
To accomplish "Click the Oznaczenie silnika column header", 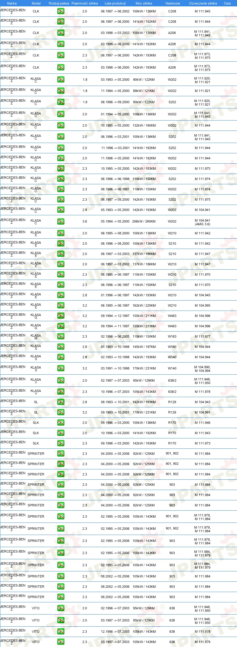I will (203, 3).
